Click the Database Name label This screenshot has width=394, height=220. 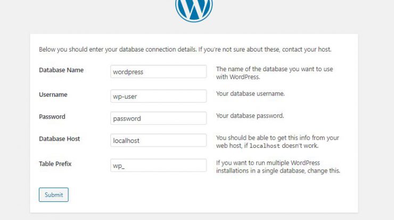pos(61,70)
